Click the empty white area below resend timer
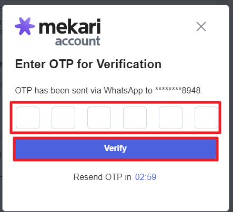233x212 pixels. pos(116,196)
